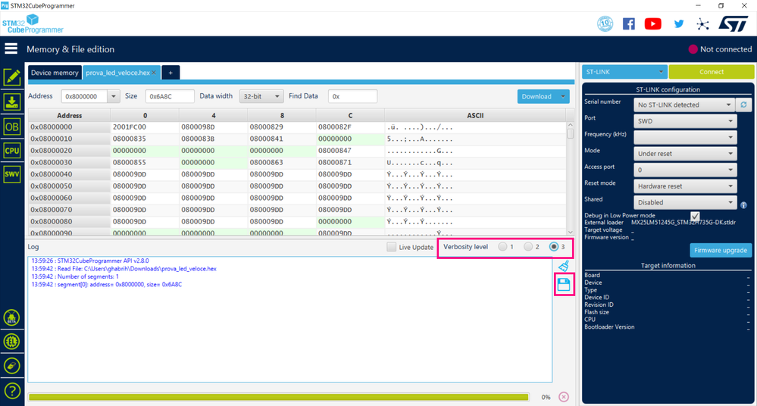
Task: Click the ASCII column header
Action: coord(475,115)
